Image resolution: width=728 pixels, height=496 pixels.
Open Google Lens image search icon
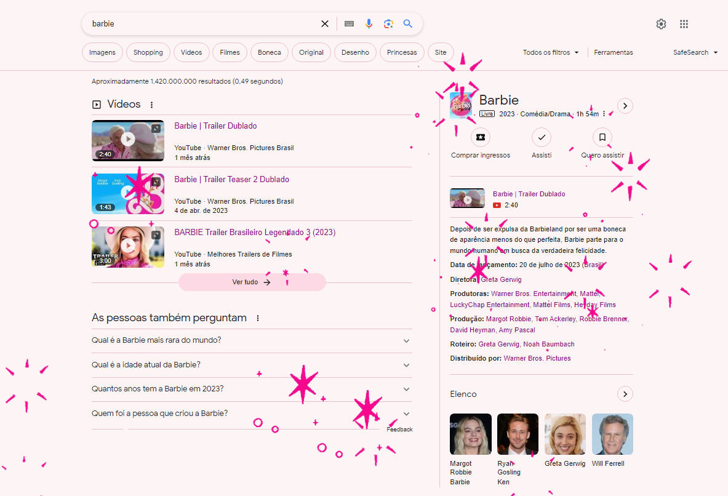[x=388, y=24]
